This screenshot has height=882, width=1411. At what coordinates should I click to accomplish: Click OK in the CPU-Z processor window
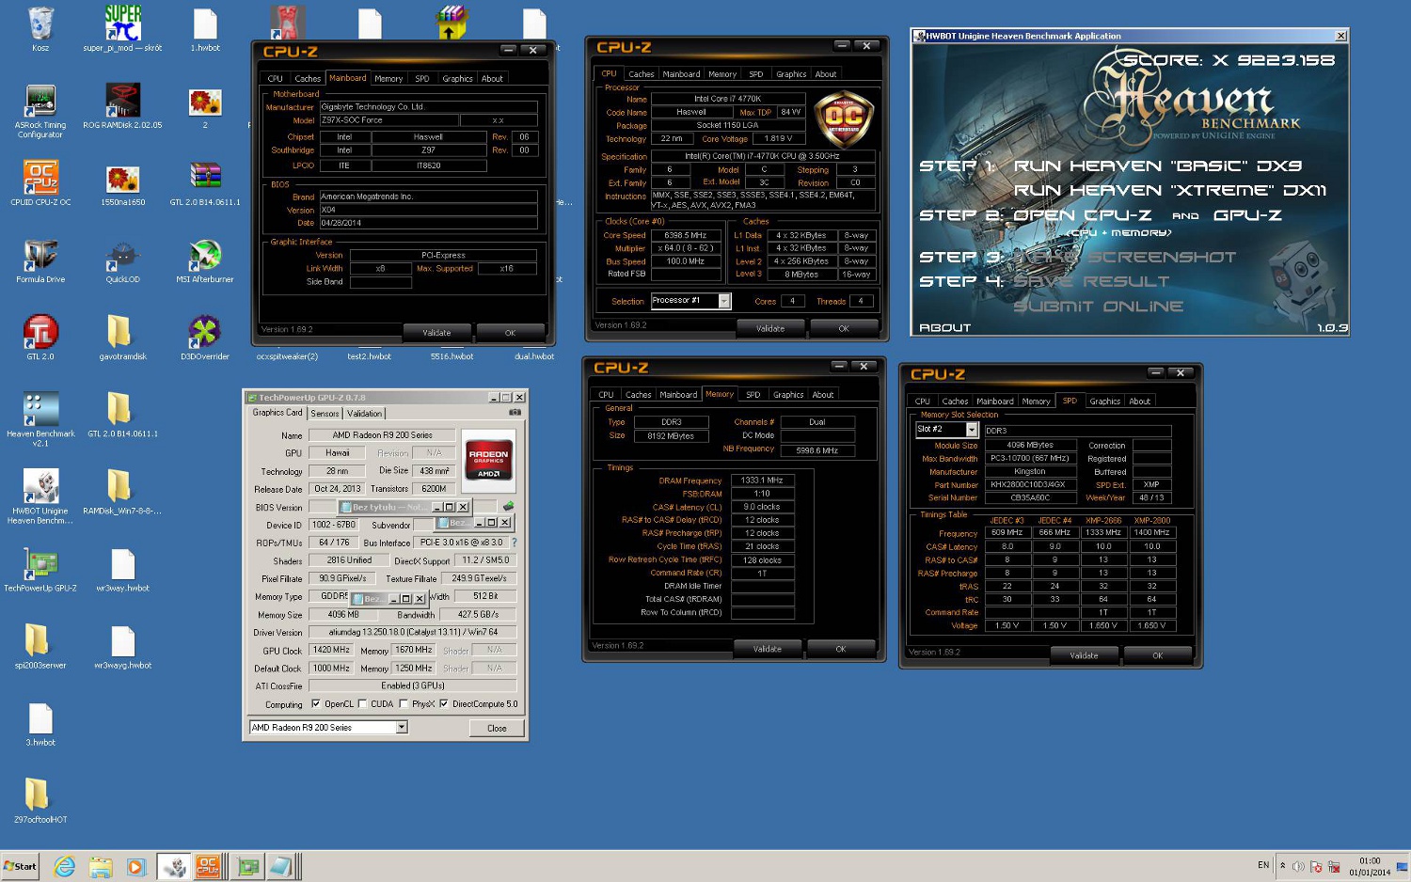pos(844,328)
